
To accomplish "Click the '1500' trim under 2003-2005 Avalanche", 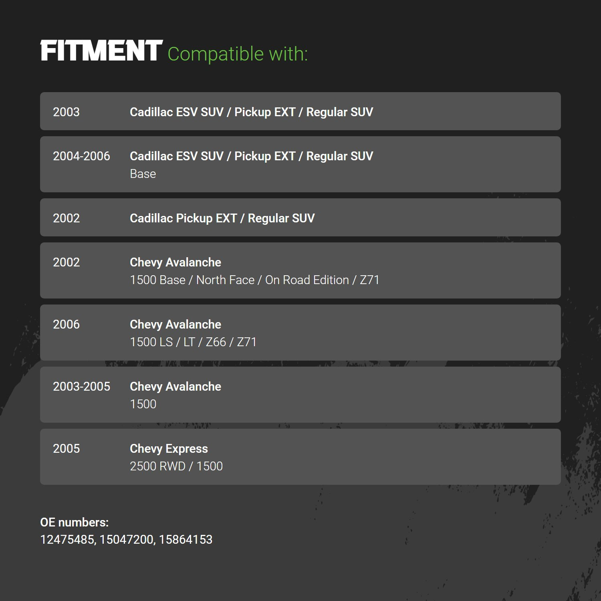I will coord(143,404).
